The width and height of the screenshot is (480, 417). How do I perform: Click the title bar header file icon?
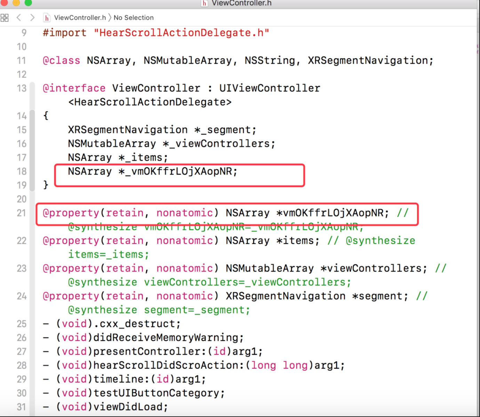click(x=205, y=3)
